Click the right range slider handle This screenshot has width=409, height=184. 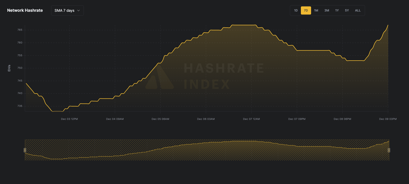[389, 150]
